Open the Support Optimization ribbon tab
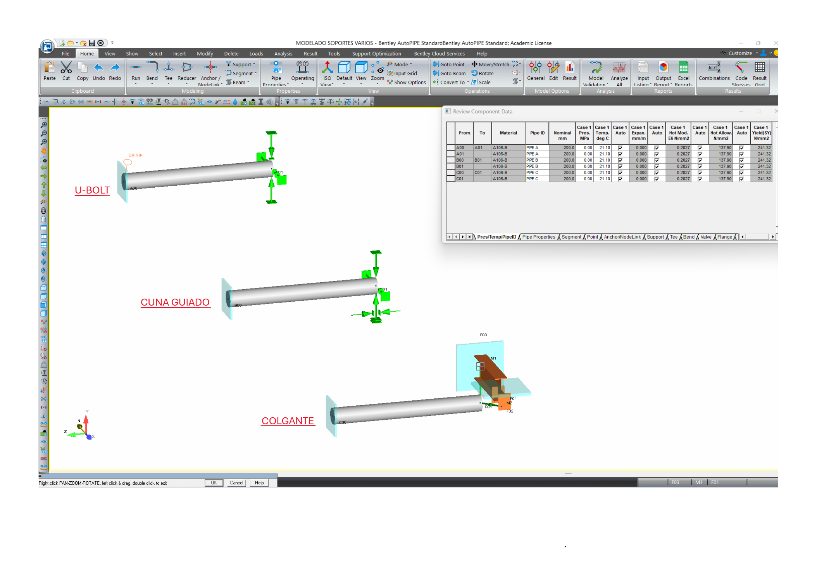 tap(376, 54)
